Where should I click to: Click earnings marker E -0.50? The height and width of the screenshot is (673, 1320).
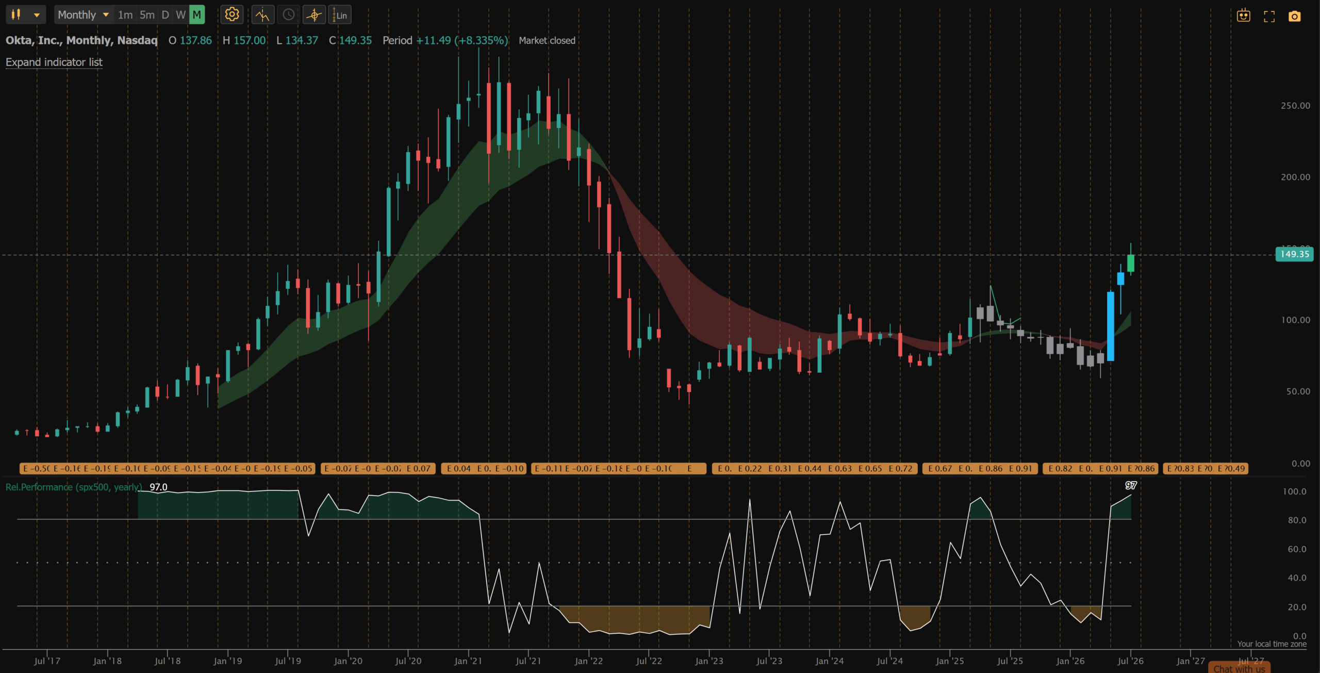pos(37,468)
